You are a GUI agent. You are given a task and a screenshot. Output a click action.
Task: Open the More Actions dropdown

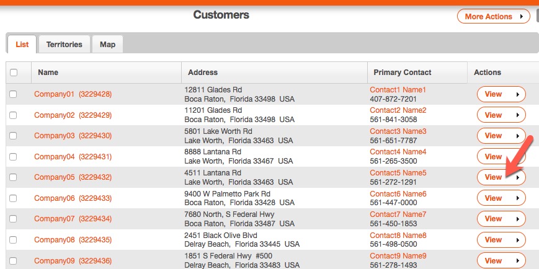click(493, 17)
